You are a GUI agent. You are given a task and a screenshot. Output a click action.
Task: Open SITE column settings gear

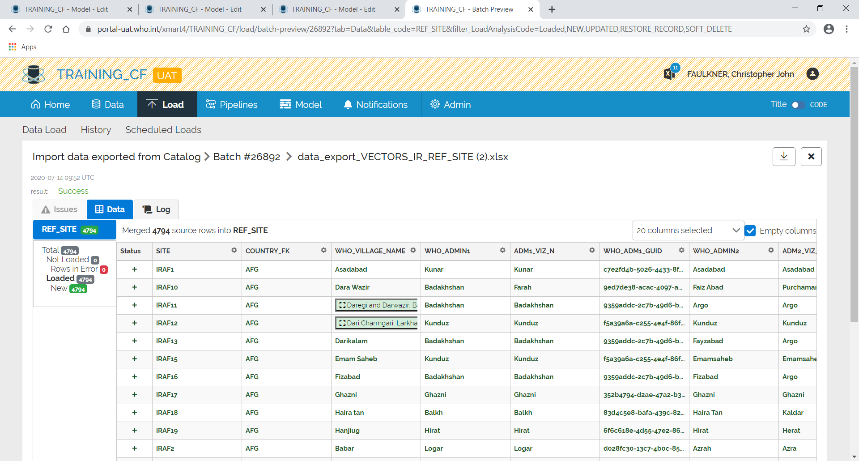coord(234,250)
